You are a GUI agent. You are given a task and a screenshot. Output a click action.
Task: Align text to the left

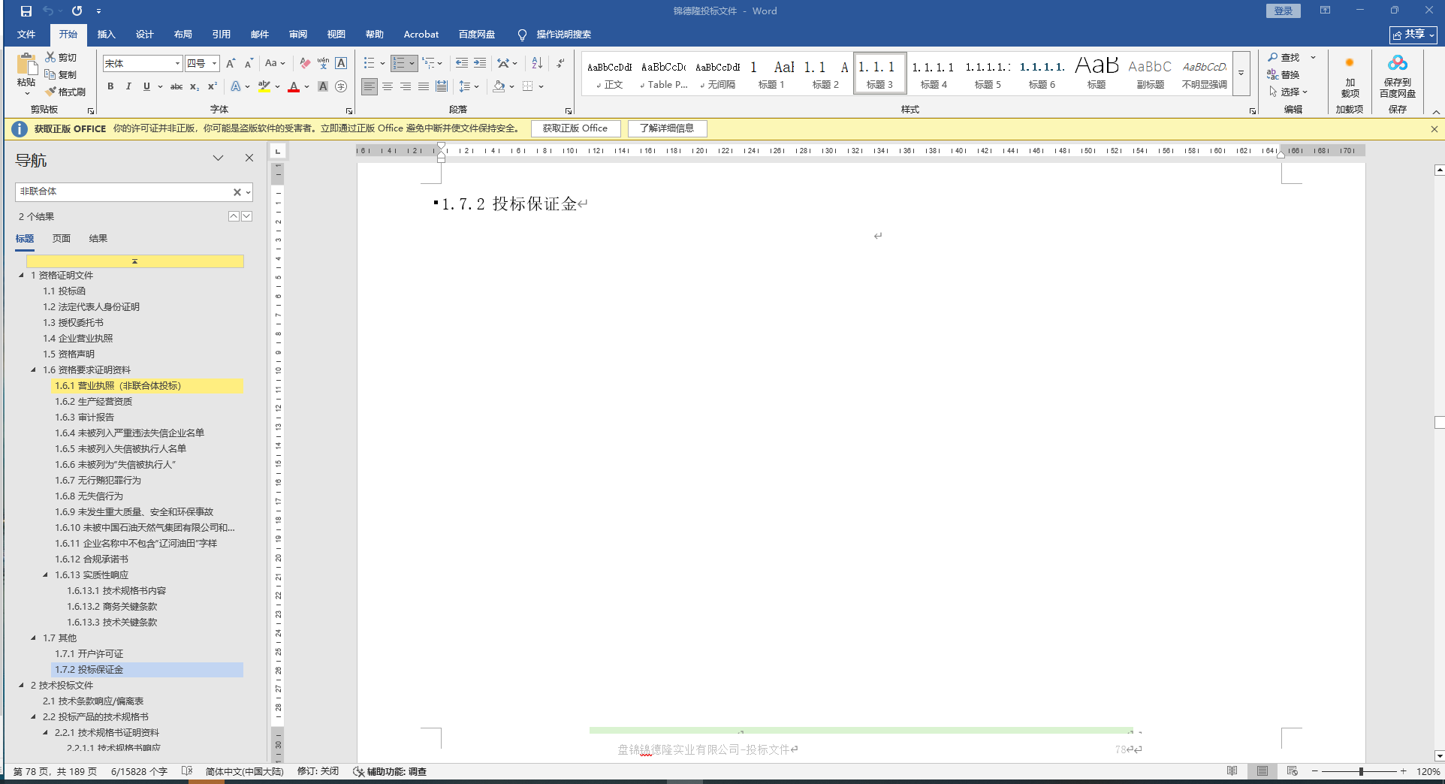tap(370, 86)
